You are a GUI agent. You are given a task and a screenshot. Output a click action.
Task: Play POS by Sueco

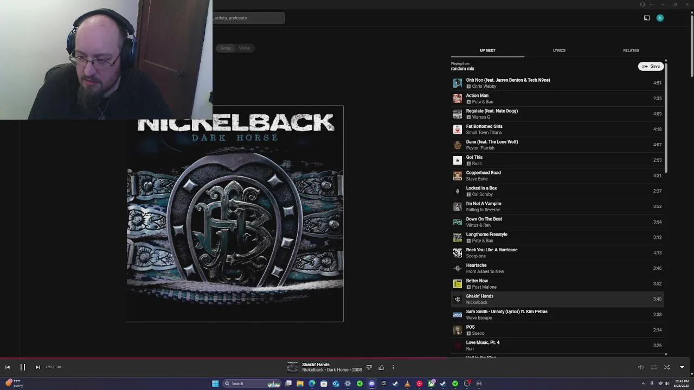(557, 330)
